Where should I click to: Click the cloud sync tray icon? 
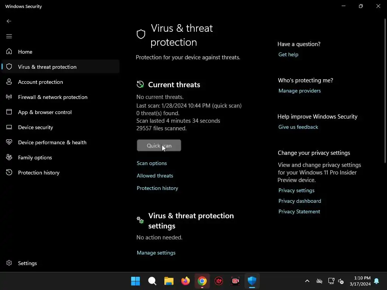(319, 281)
